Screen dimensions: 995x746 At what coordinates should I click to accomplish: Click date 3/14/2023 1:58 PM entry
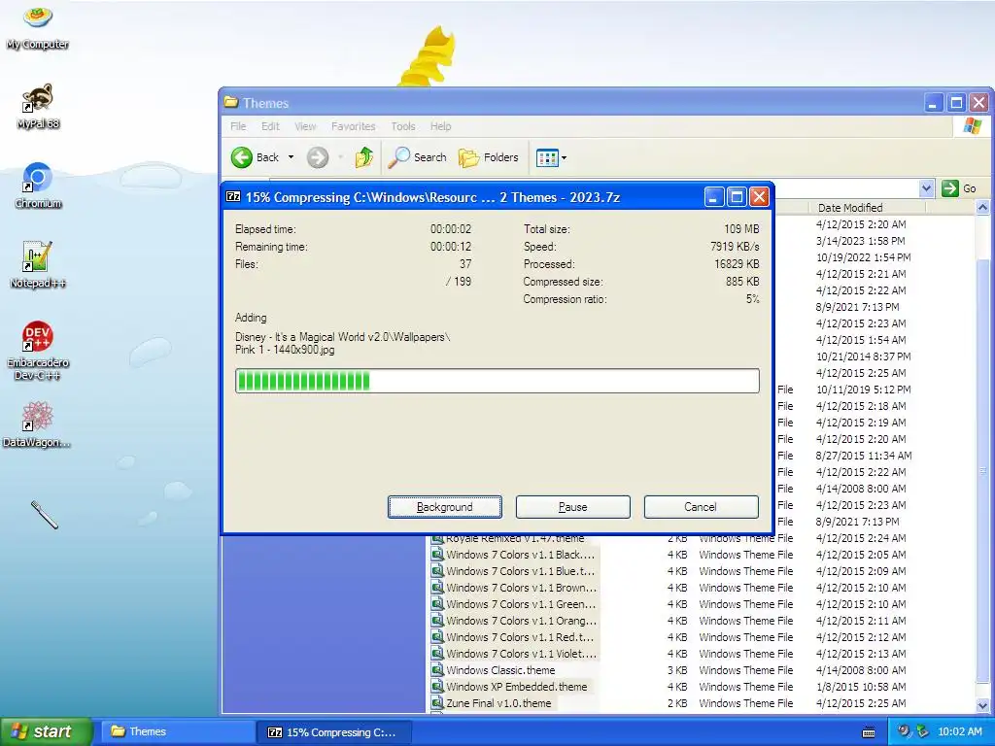tap(861, 241)
